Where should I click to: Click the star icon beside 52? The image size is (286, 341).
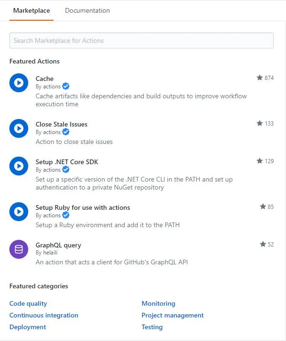click(263, 244)
